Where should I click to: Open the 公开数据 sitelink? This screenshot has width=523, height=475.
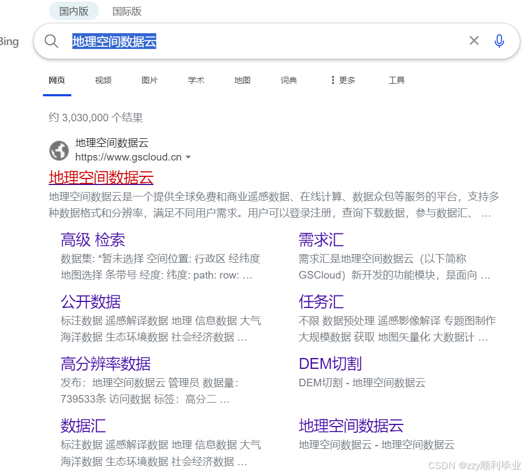coord(91,301)
